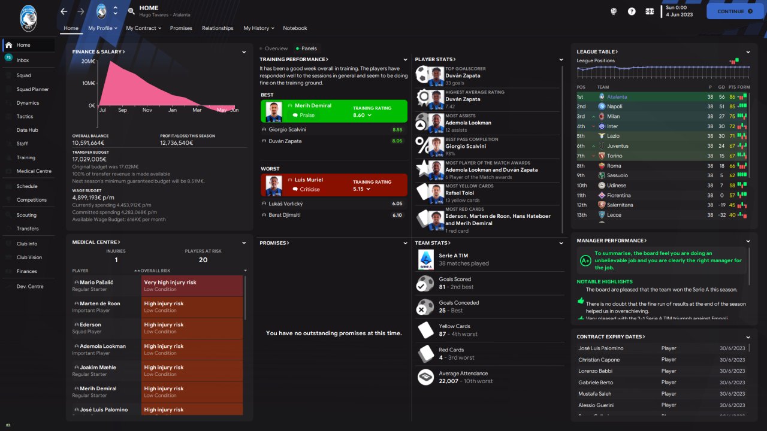767x431 pixels.
Task: Open the world globe icon in top bar
Action: pyautogui.click(x=614, y=11)
